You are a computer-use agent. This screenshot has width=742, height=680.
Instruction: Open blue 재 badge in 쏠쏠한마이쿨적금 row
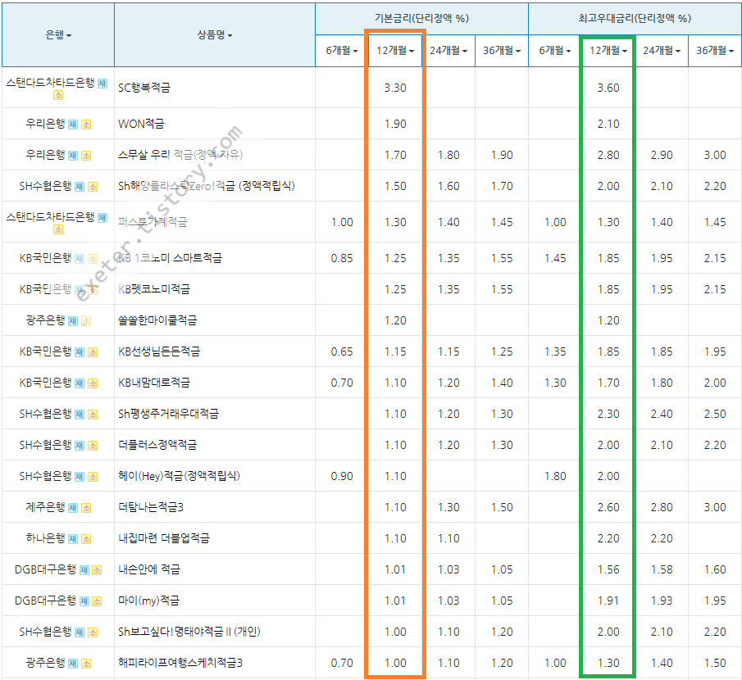click(73, 321)
